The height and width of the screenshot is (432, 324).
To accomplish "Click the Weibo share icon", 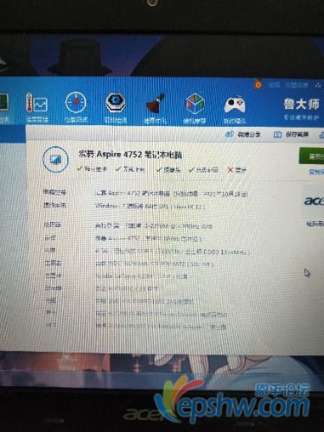I will click(229, 134).
